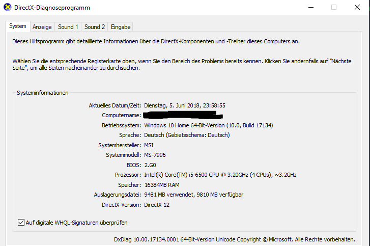
Task: Open the Sound 1 tab
Action: (x=68, y=27)
